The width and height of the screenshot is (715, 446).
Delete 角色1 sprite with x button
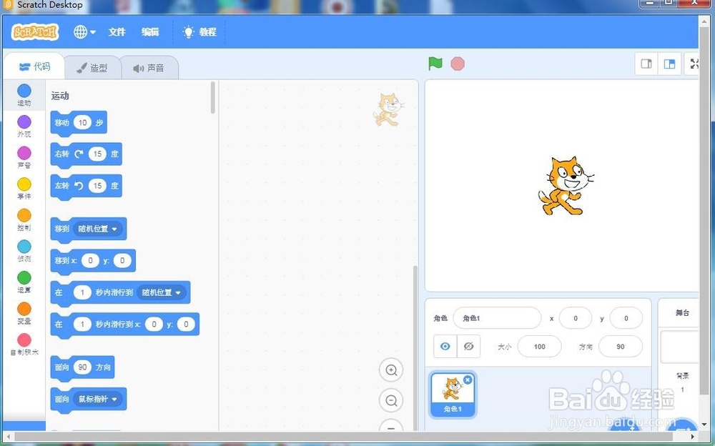click(x=468, y=380)
